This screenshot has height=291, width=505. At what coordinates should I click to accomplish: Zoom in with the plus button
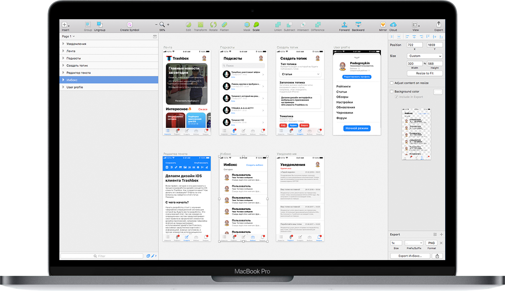[168, 25]
